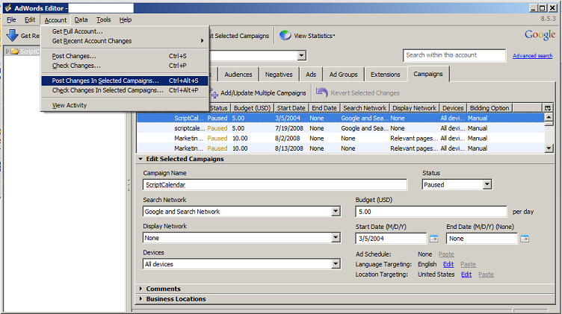The width and height of the screenshot is (562, 314).
Task: Click the campaign table scrollbar down arrow
Action: [549, 148]
